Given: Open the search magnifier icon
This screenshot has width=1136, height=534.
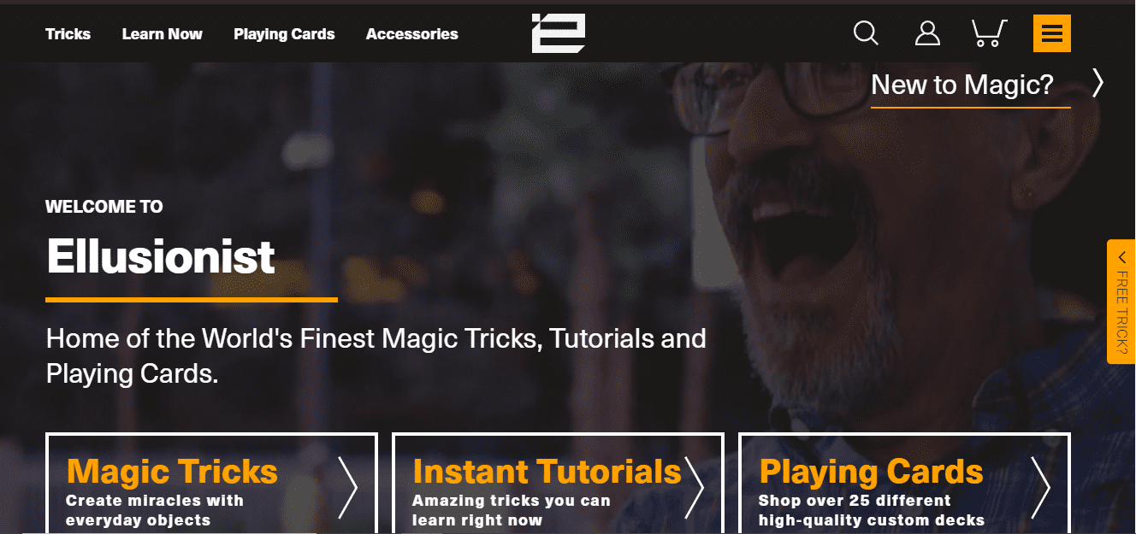Looking at the screenshot, I should 866,33.
